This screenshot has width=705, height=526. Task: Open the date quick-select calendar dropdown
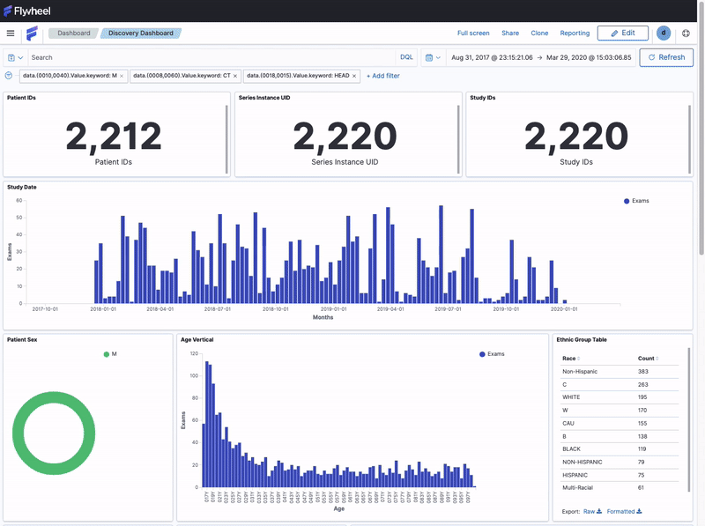(x=433, y=57)
